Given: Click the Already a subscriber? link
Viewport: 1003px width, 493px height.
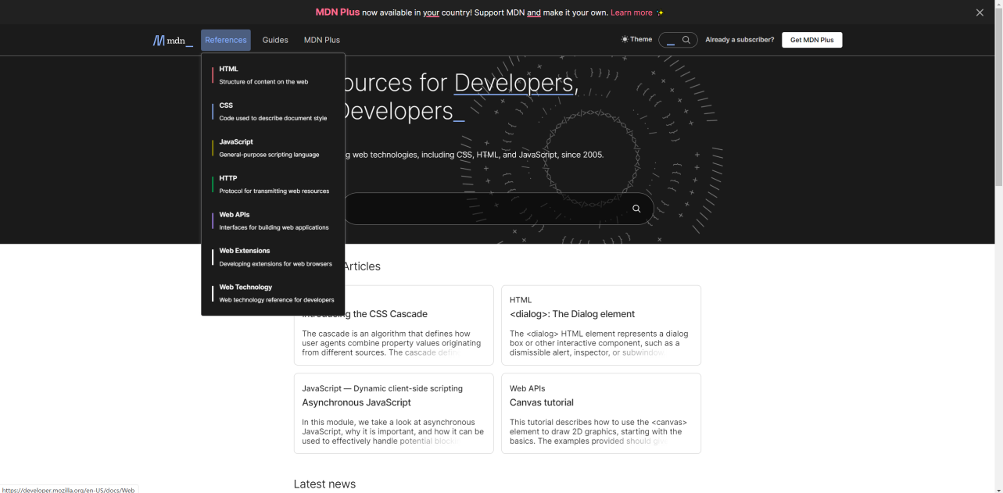Looking at the screenshot, I should click(740, 40).
